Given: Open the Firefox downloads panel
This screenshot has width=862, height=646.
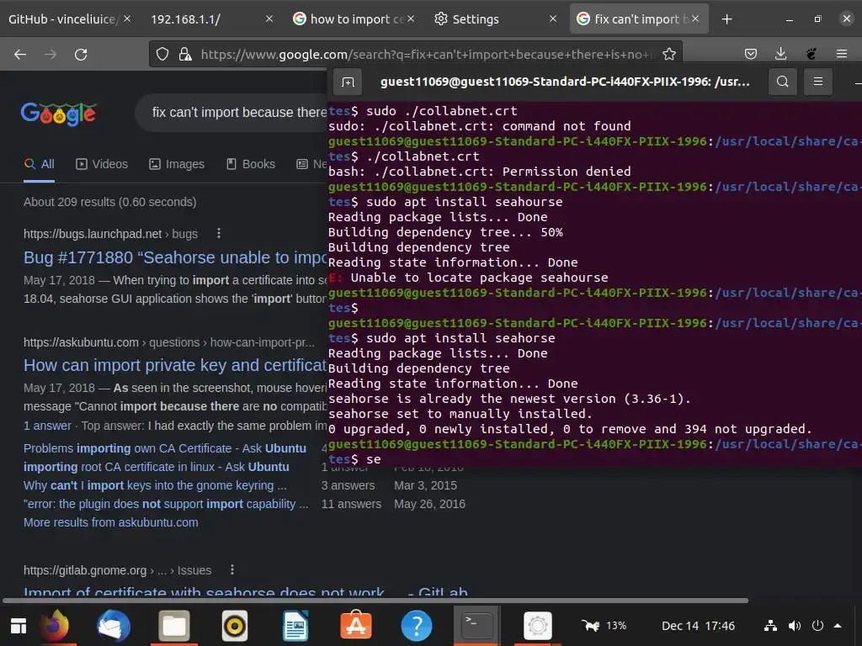Looking at the screenshot, I should point(780,54).
